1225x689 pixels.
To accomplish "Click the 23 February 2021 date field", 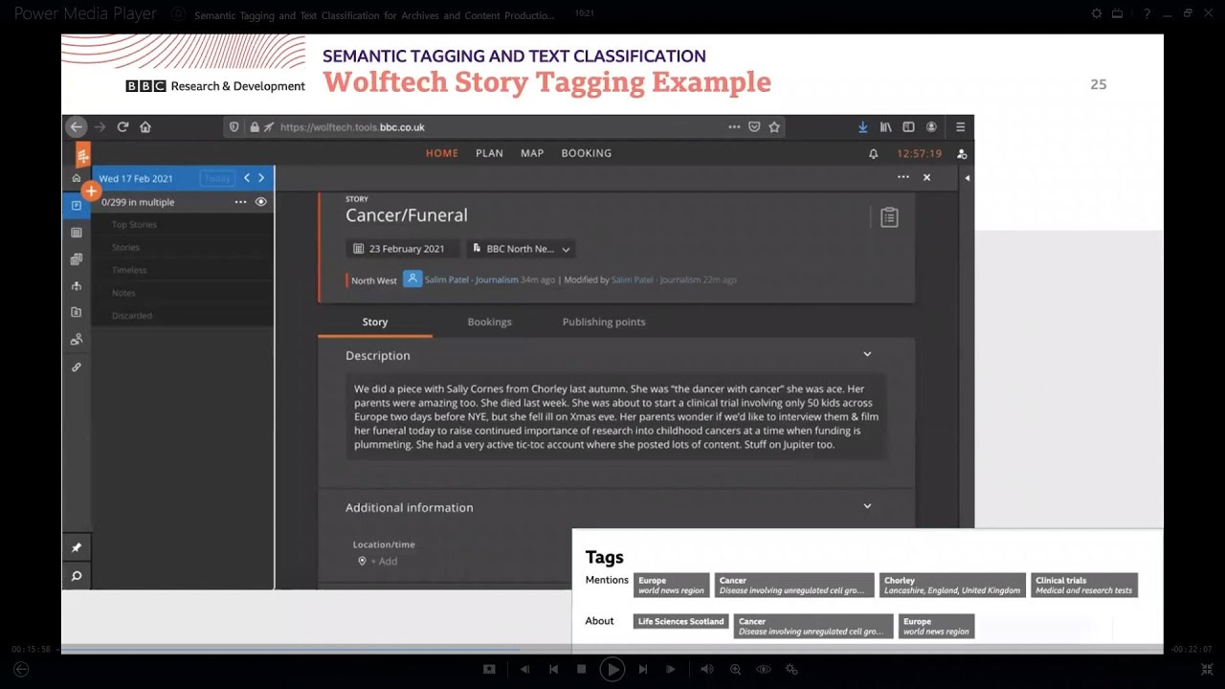I will point(403,249).
